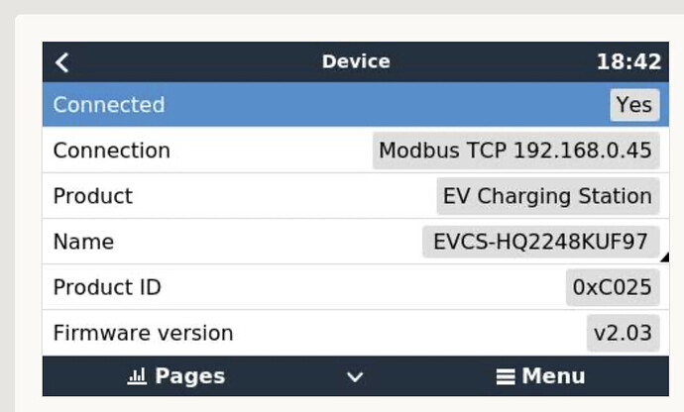Click the 18:42 clock in header

coord(628,61)
